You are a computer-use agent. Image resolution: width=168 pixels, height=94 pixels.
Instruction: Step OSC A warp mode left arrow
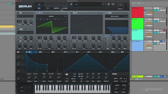coord(45,46)
